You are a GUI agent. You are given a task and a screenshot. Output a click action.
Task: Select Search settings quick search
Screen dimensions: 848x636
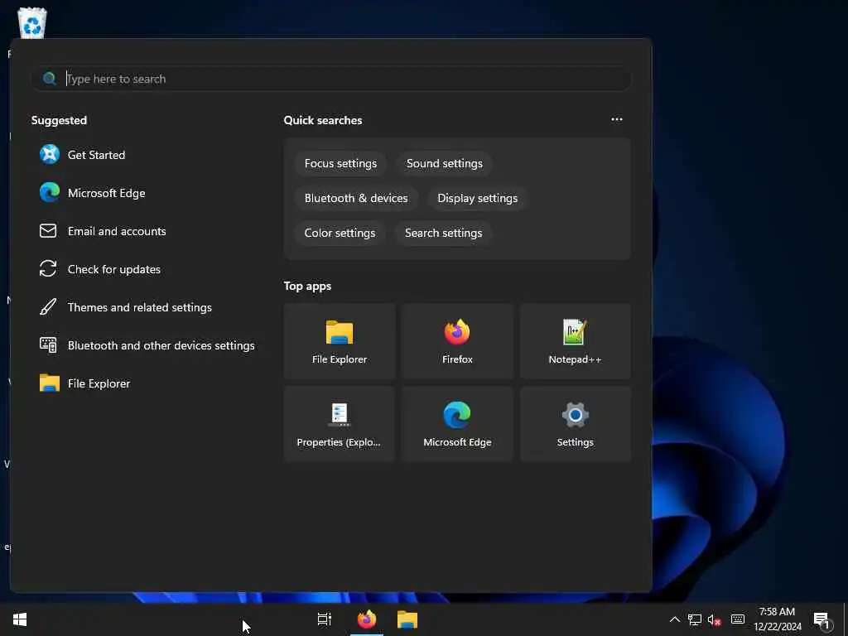pyautogui.click(x=444, y=233)
